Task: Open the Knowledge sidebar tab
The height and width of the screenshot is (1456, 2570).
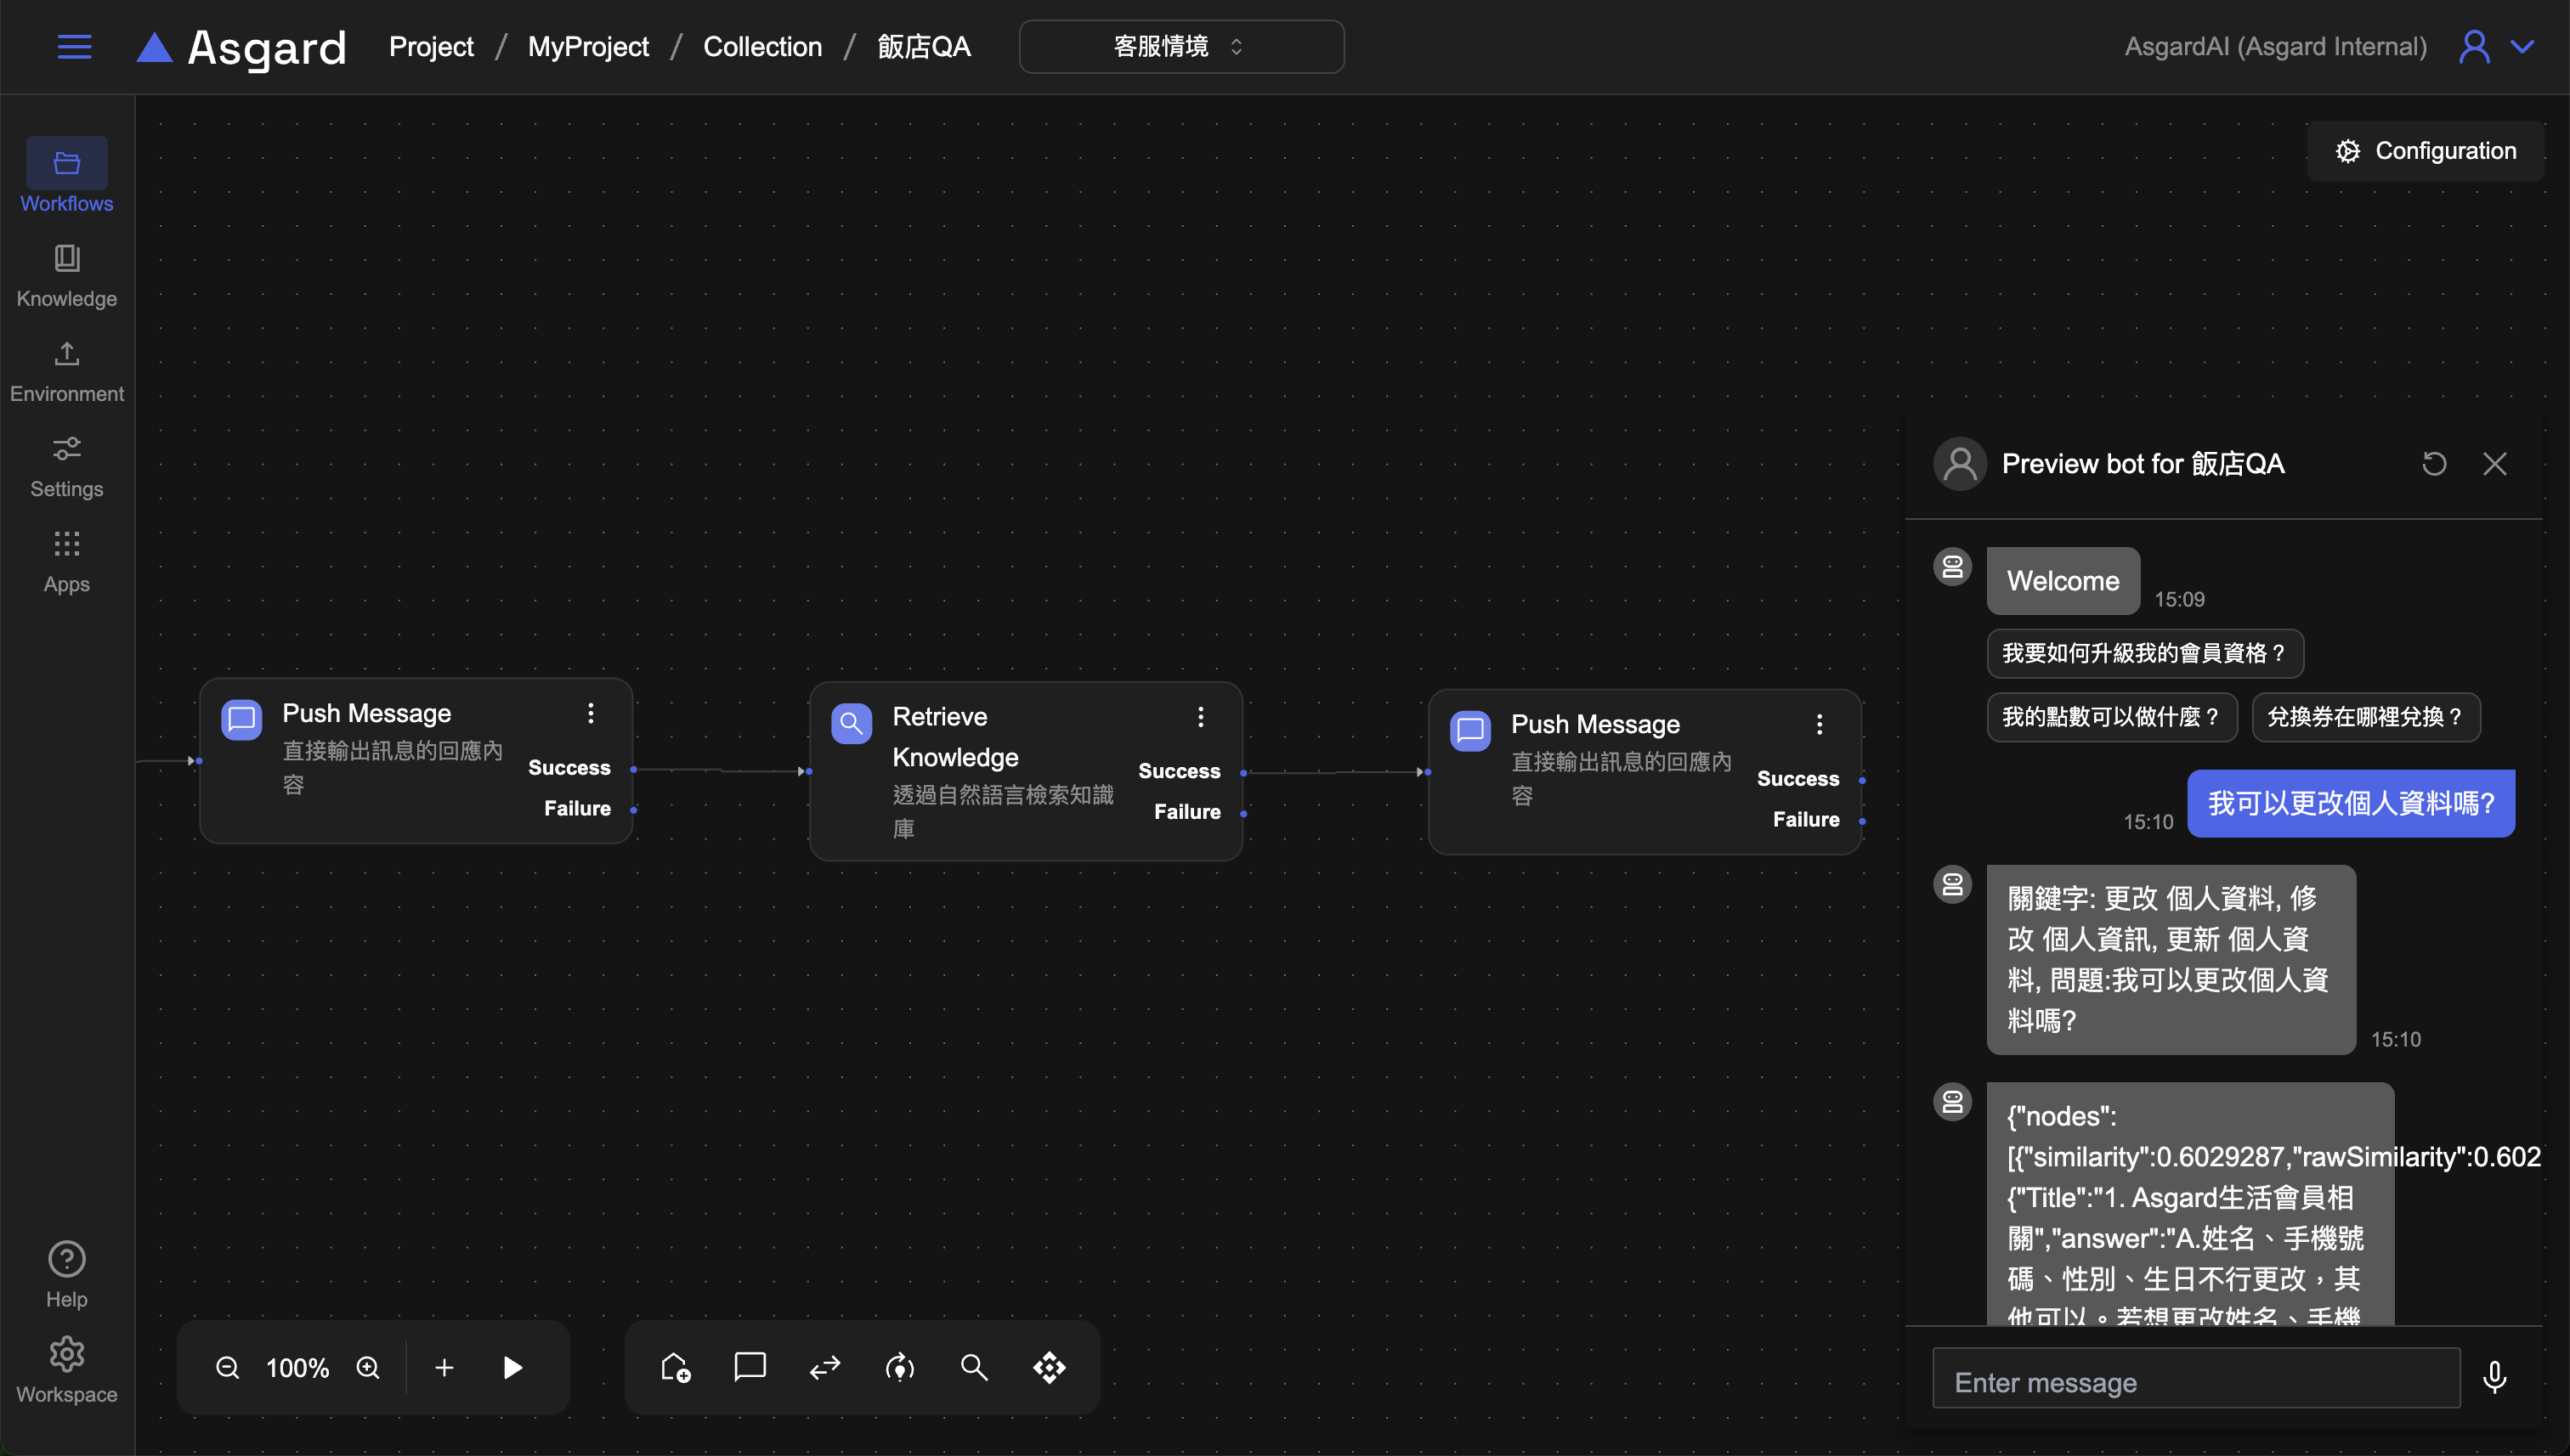Action: [67, 275]
